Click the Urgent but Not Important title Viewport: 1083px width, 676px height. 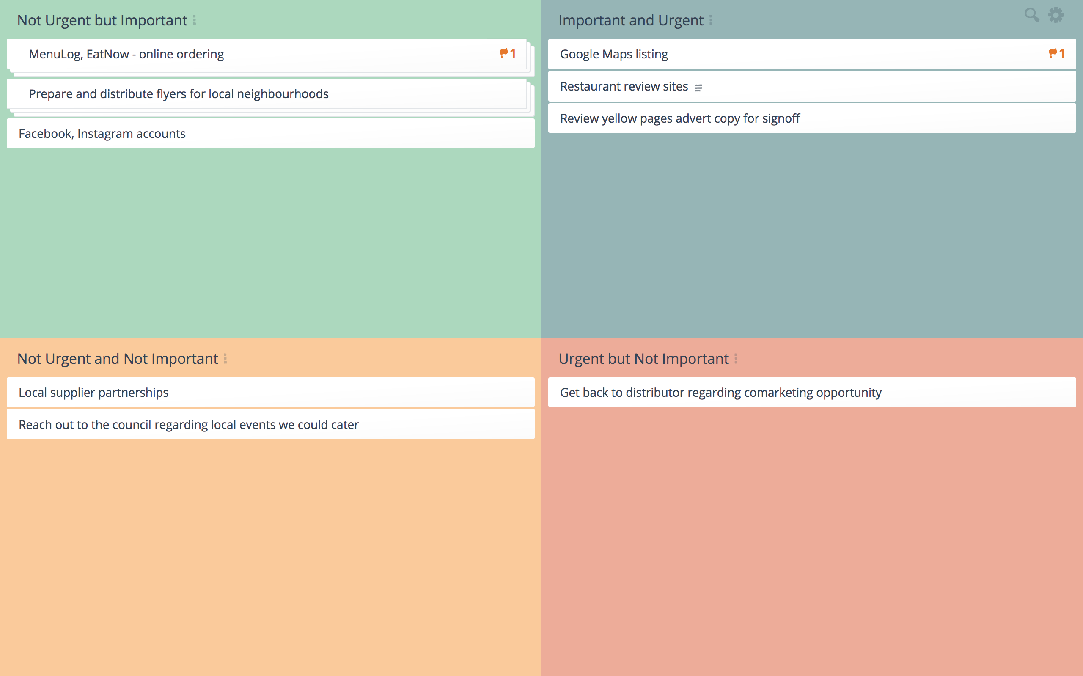tap(643, 359)
